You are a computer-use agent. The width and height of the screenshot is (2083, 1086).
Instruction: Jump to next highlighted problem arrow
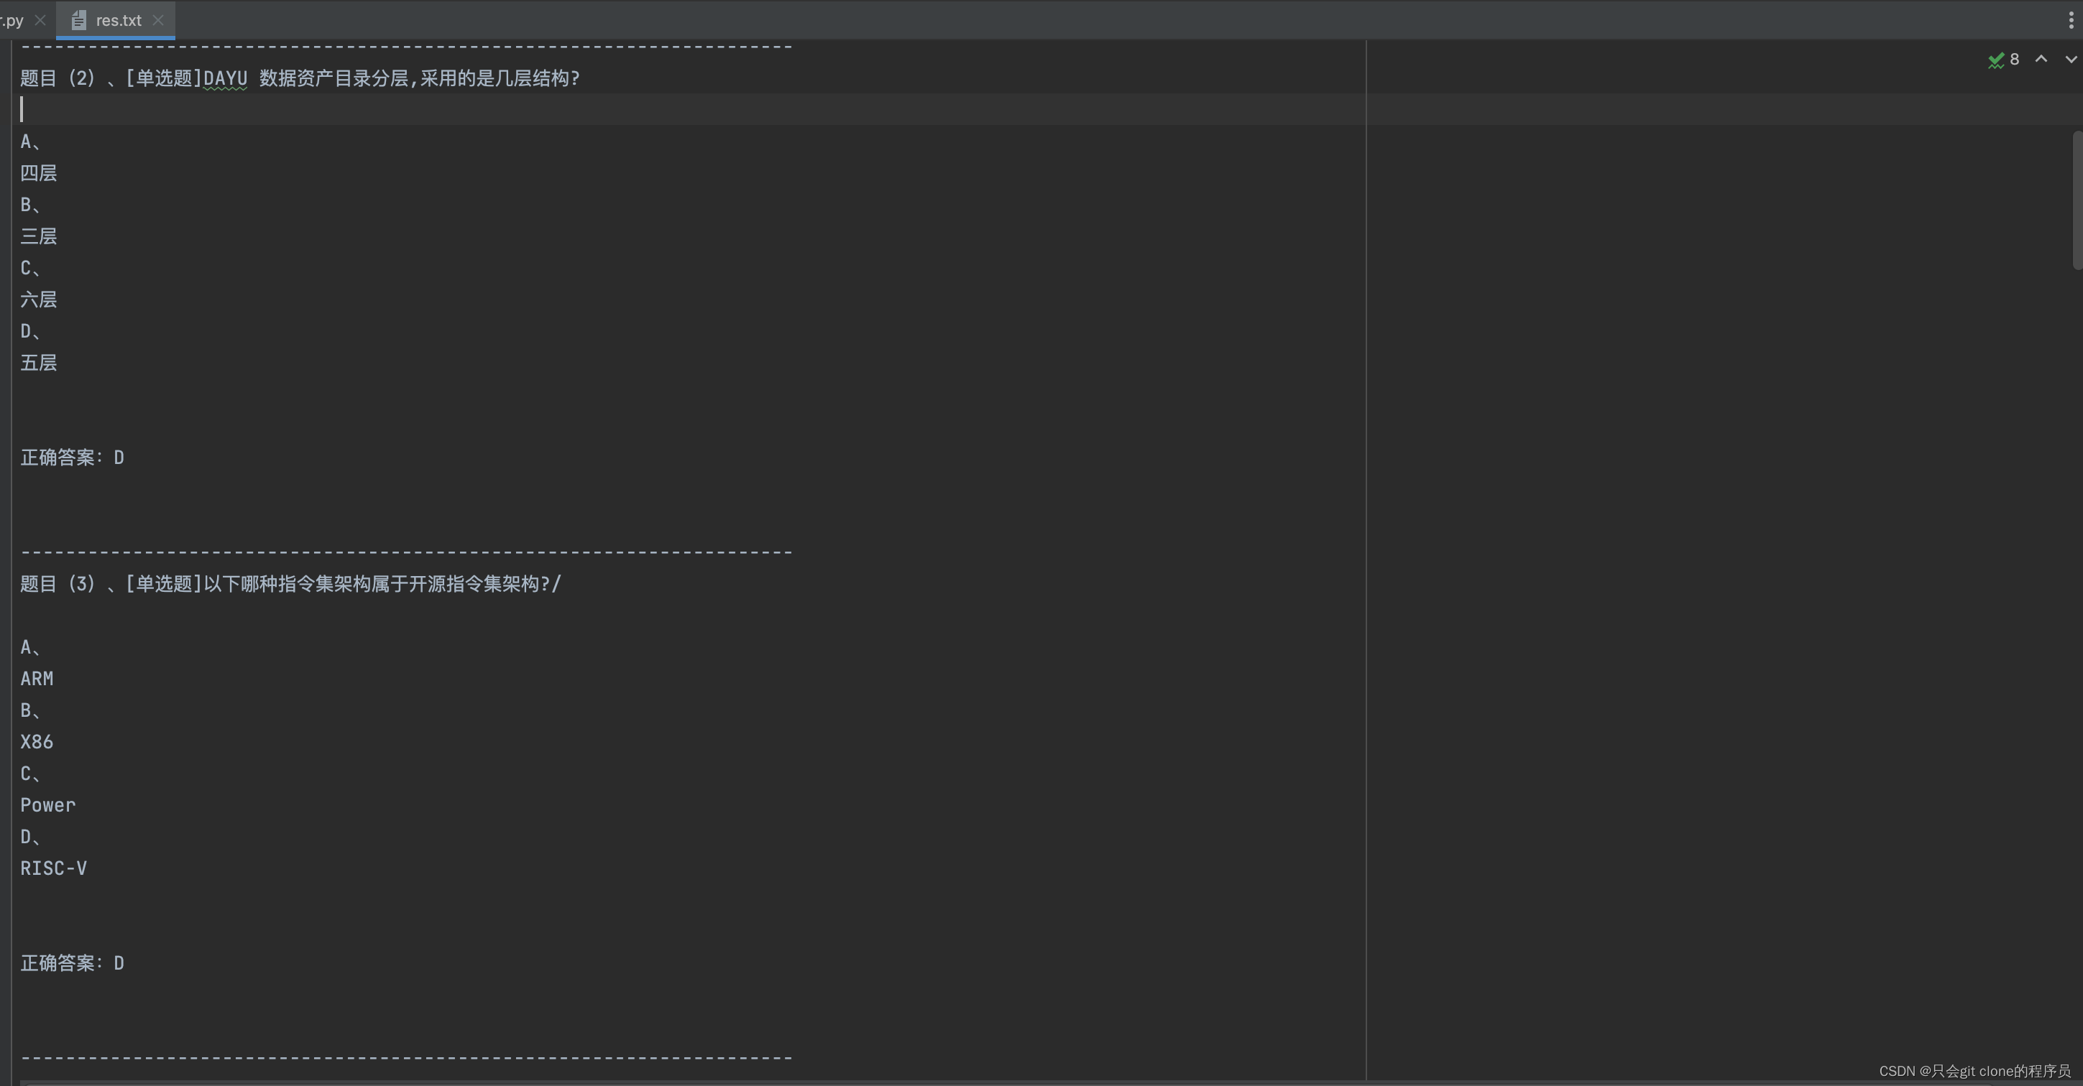tap(2070, 59)
